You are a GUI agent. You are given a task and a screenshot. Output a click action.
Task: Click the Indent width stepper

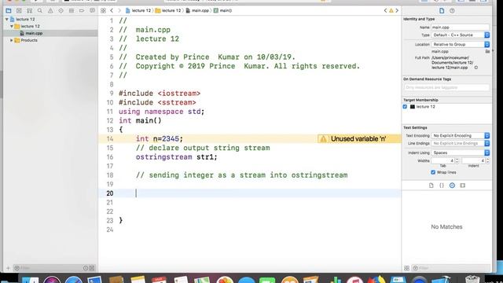tap(487, 160)
